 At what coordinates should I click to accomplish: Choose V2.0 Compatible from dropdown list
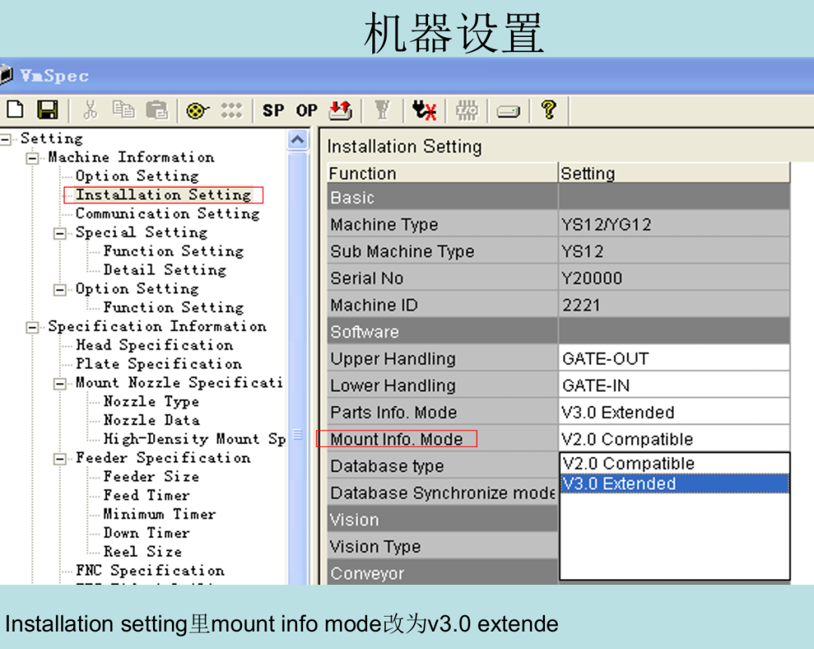tap(675, 464)
